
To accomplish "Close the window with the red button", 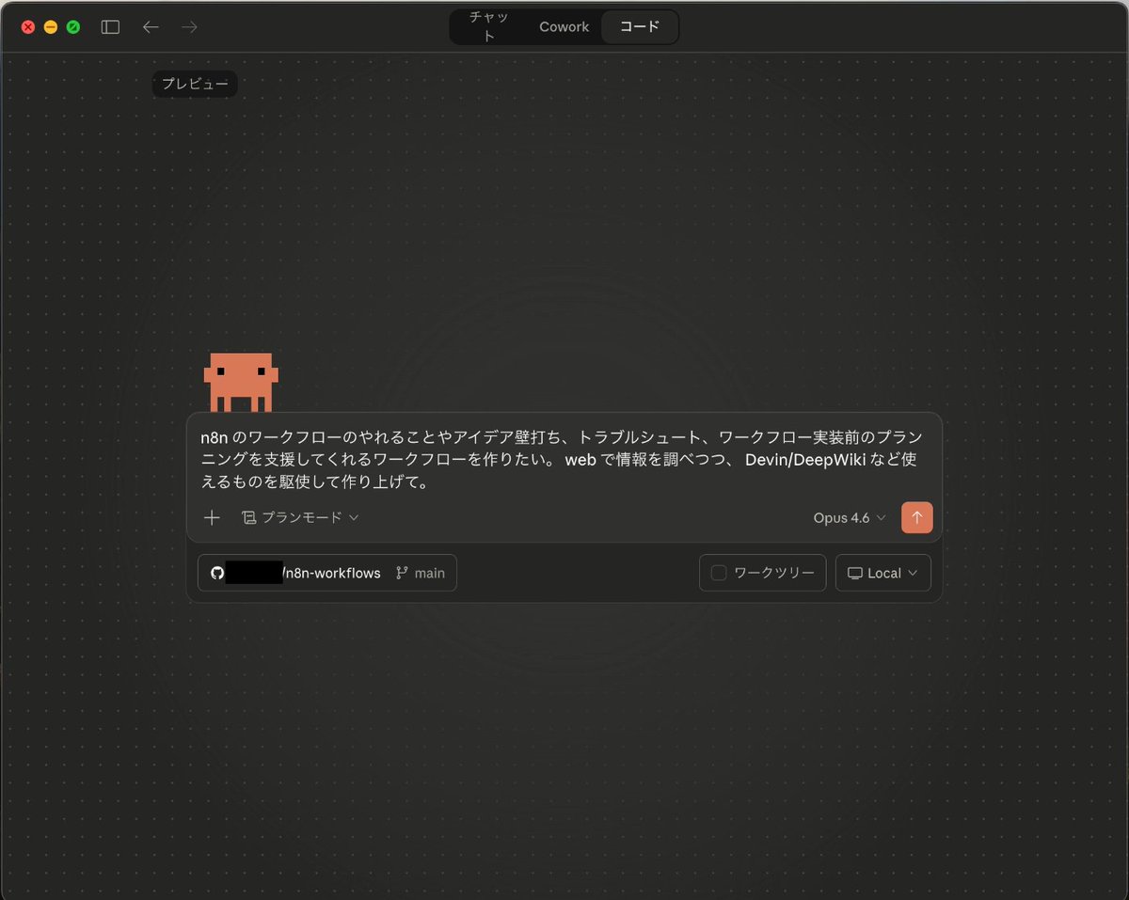I will 28,27.
